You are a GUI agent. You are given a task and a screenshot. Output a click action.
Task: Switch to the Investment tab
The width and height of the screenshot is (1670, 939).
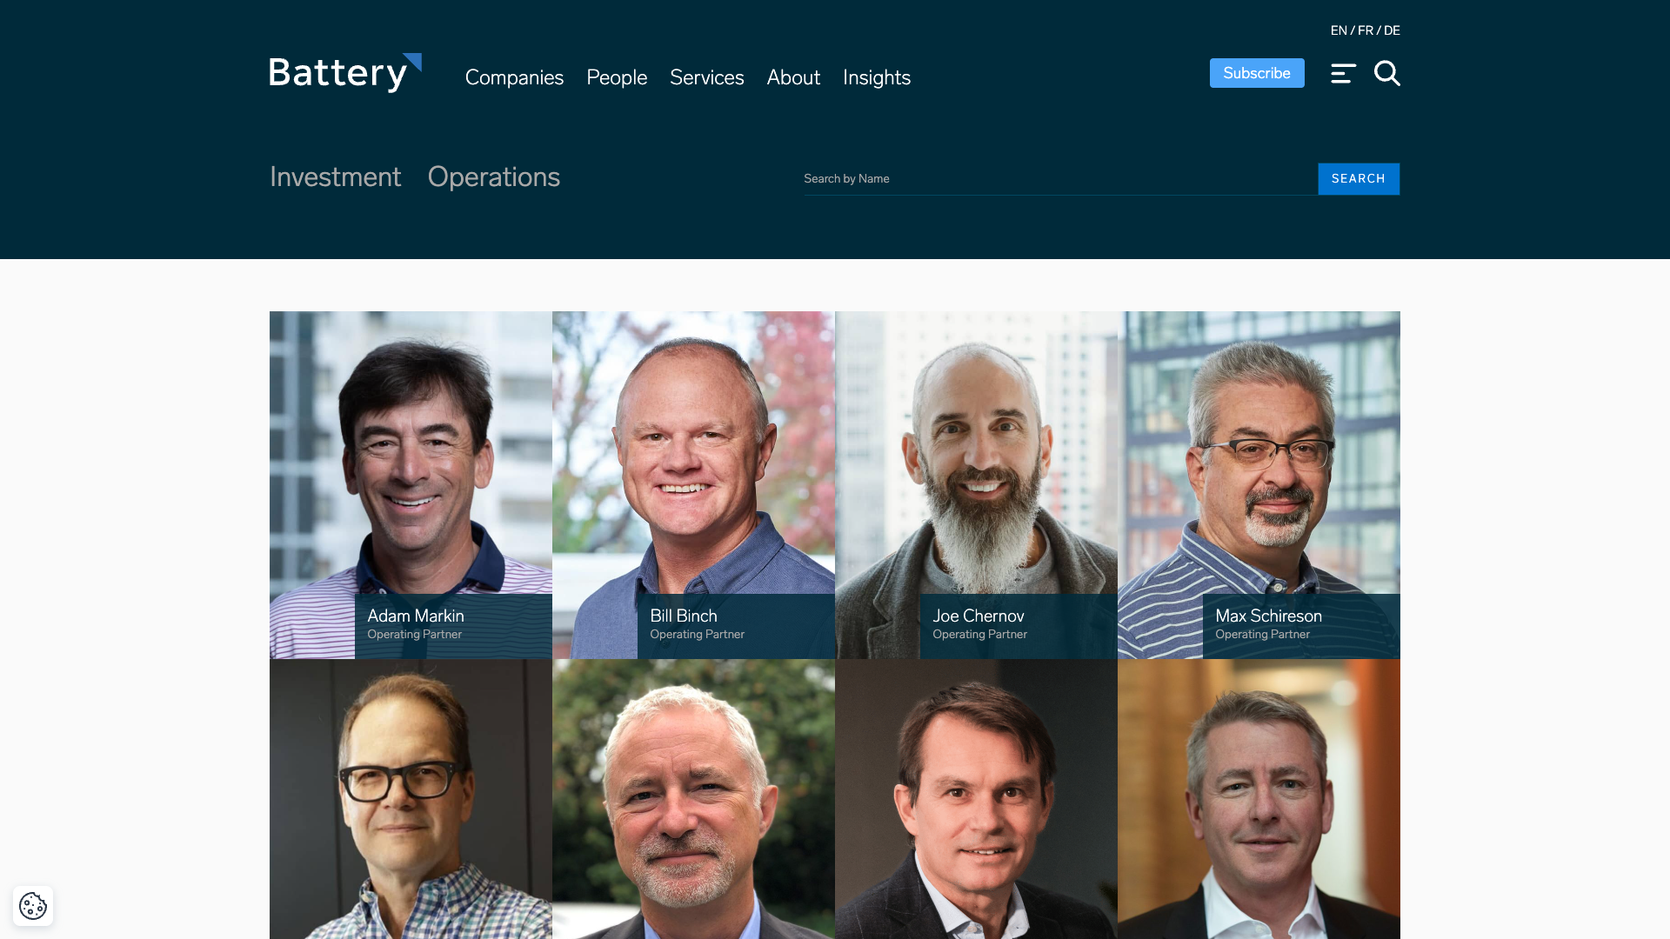click(x=335, y=176)
